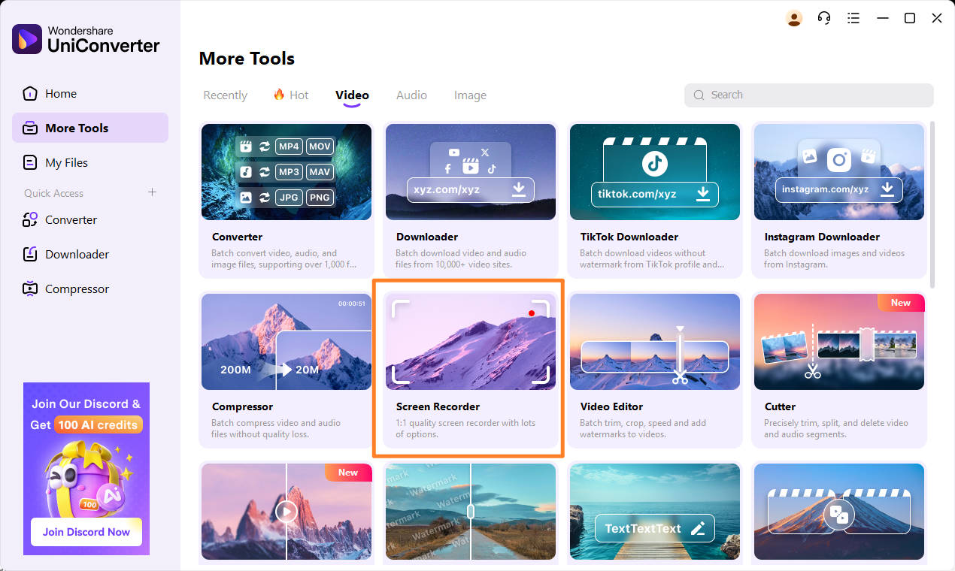
Task: Click the Instagram camera logo on card
Action: 838,159
